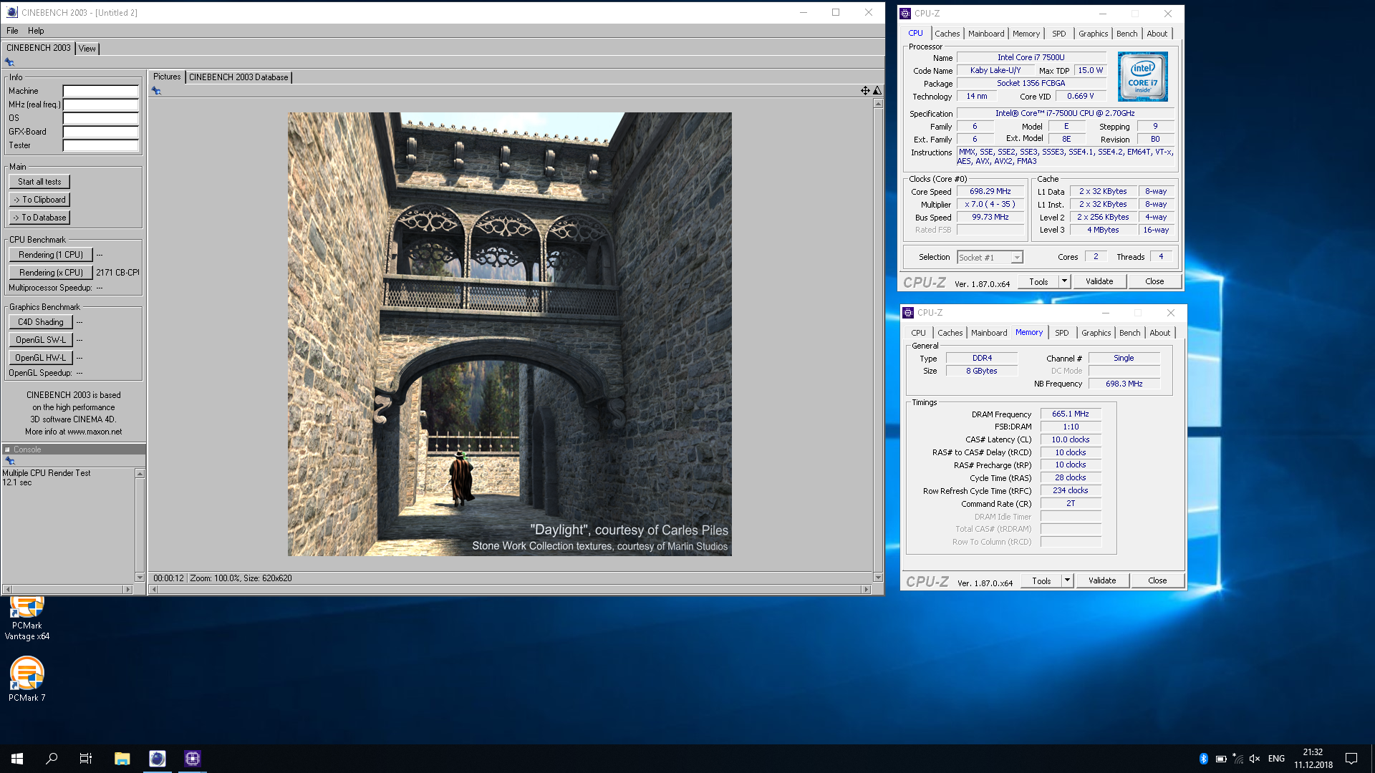
Task: Open the File menu
Action: pyautogui.click(x=12, y=31)
